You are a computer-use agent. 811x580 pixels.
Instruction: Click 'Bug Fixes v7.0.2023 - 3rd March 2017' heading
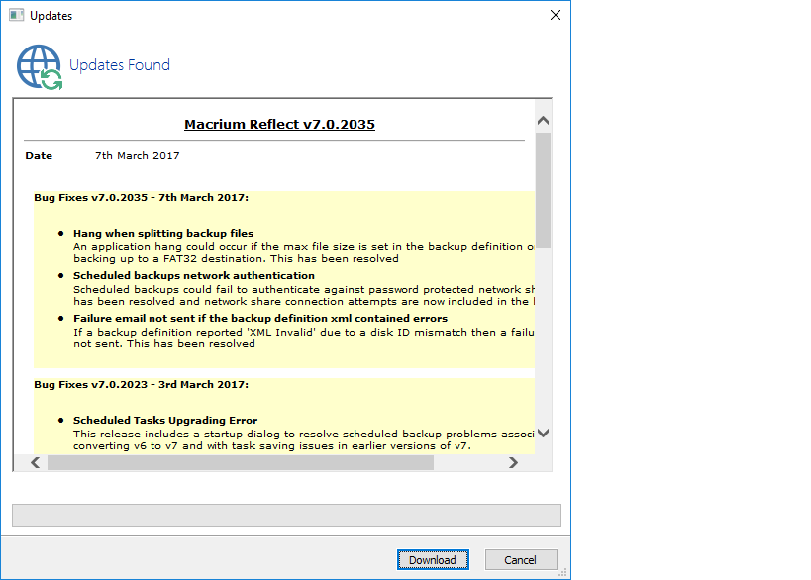coord(142,385)
